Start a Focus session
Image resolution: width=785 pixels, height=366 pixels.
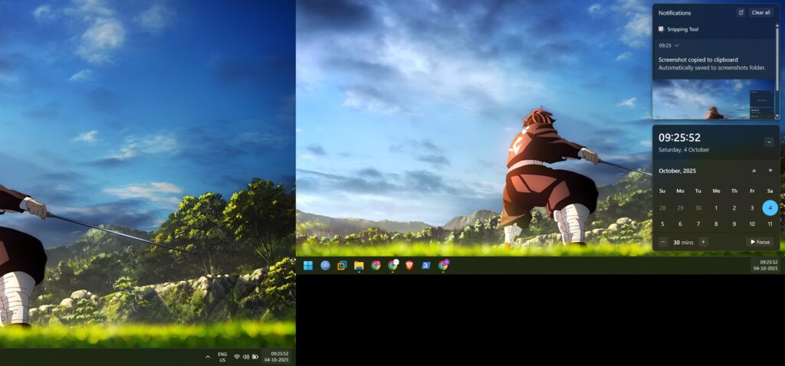point(760,242)
